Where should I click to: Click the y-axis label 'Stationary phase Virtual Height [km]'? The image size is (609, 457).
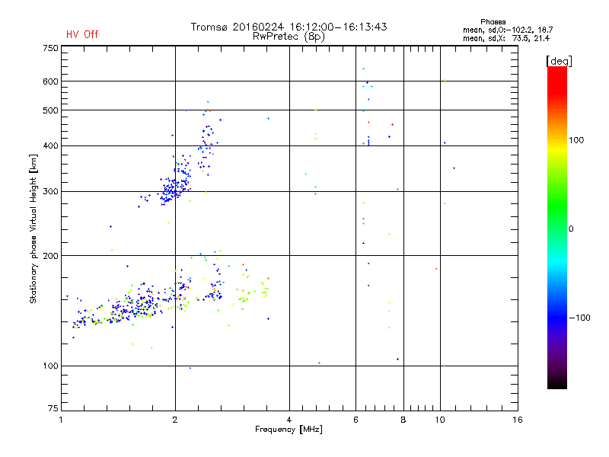[x=33, y=228]
